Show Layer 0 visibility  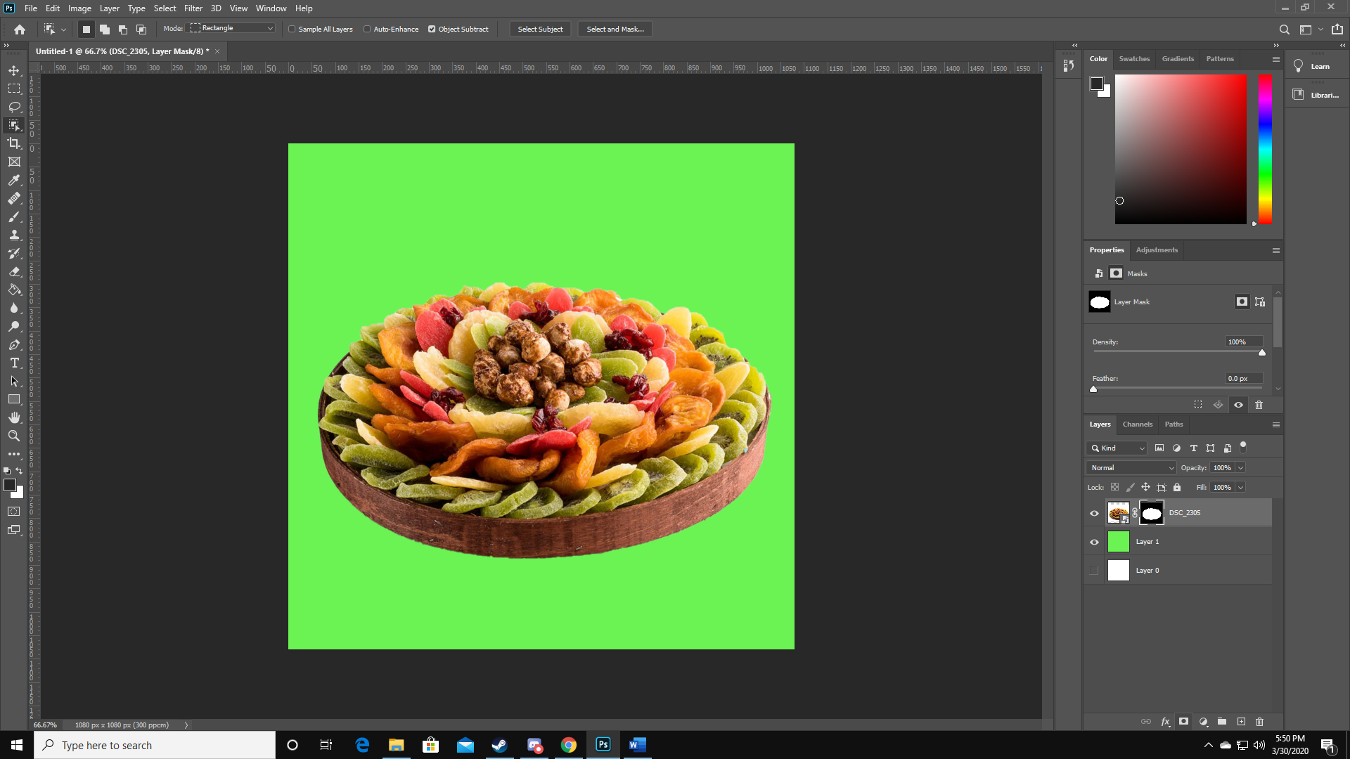[1094, 571]
